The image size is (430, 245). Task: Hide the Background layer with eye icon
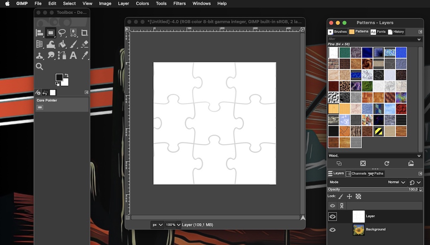[332, 230]
